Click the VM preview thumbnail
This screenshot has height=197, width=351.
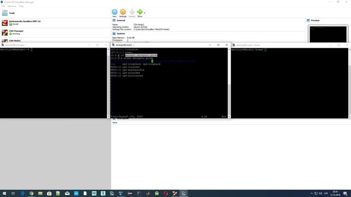click(x=328, y=34)
